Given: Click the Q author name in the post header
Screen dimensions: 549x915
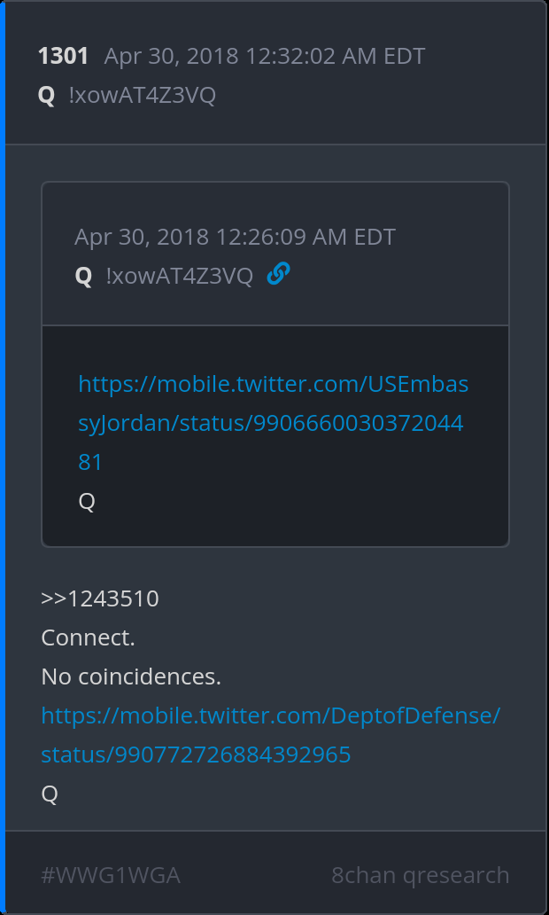Looking at the screenshot, I should coord(47,96).
